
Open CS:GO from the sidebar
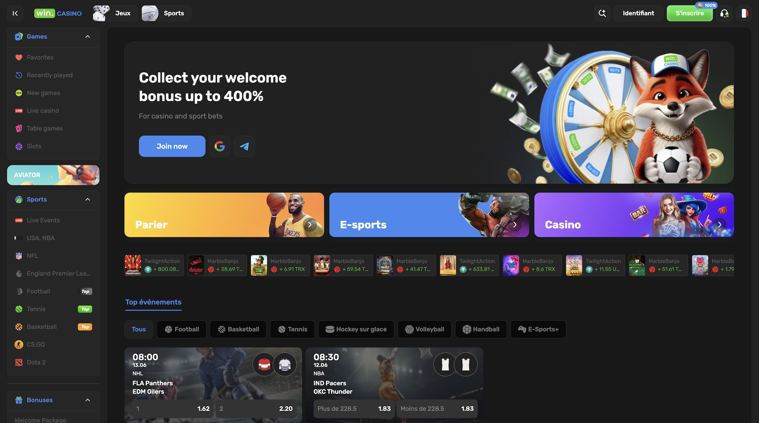[36, 344]
